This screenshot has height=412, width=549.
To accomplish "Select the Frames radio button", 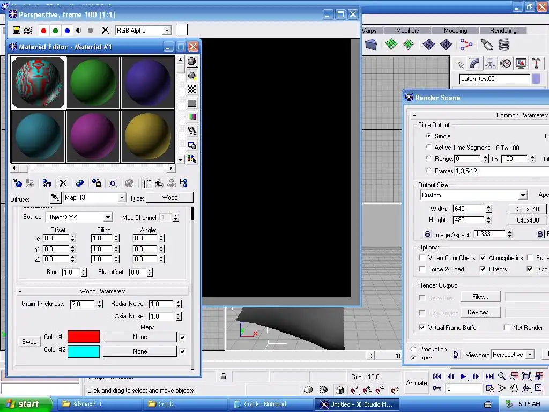I will pos(428,171).
